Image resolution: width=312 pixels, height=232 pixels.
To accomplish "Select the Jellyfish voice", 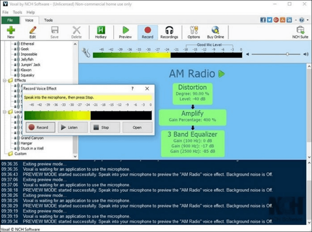I will coord(27,59).
